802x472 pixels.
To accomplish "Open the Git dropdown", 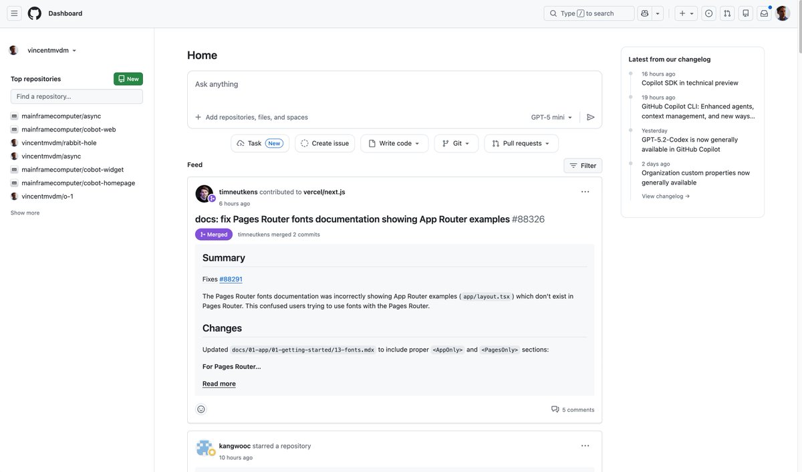I will point(456,143).
